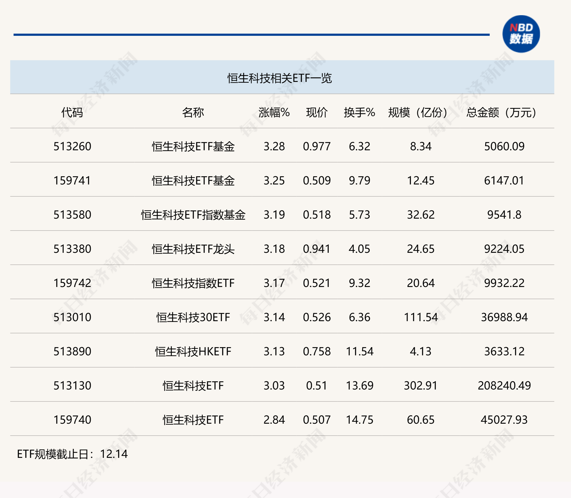Image resolution: width=571 pixels, height=498 pixels.
Task: Click name 恒生科技ETF龙头
Action: pyautogui.click(x=193, y=249)
